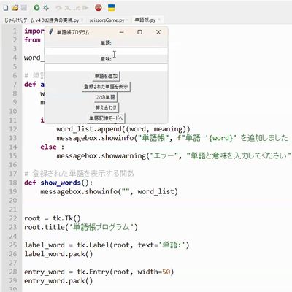Click the messagebox.showinfo line with 単語帳 text
Image resolution: width=292 pixels, height=292 pixels.
(172, 138)
